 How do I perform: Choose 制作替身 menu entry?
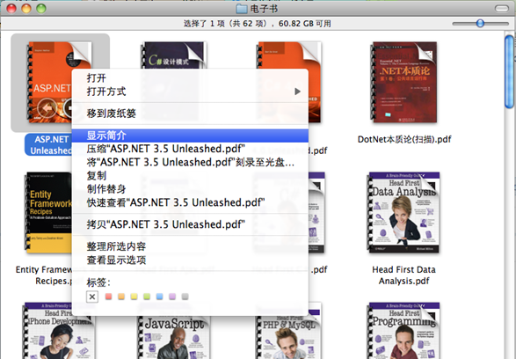pyautogui.click(x=190, y=189)
